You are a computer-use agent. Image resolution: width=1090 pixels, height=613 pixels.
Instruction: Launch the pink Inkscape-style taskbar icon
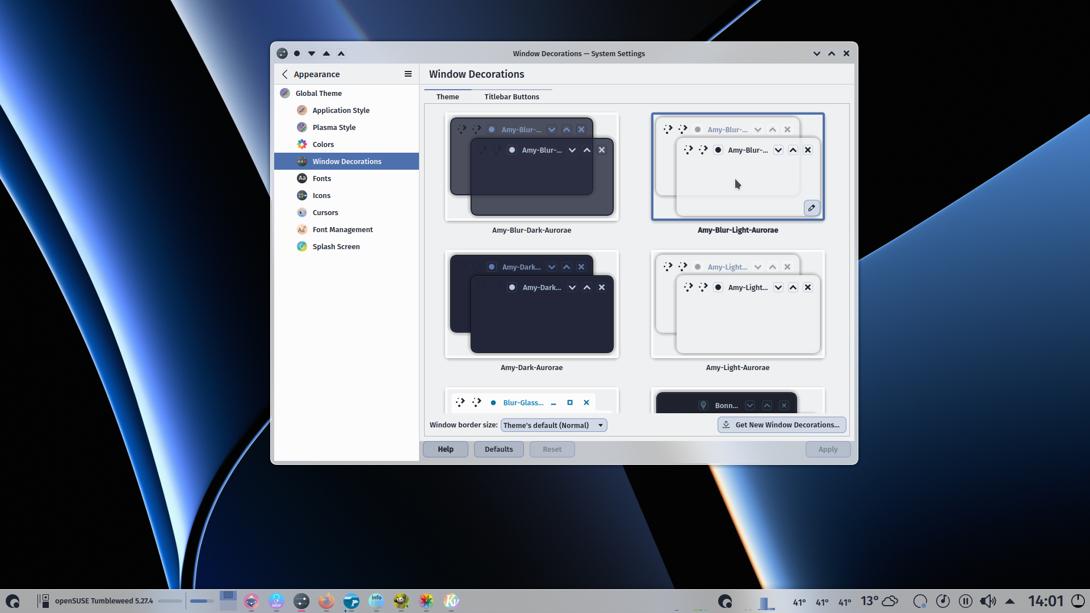pos(251,601)
